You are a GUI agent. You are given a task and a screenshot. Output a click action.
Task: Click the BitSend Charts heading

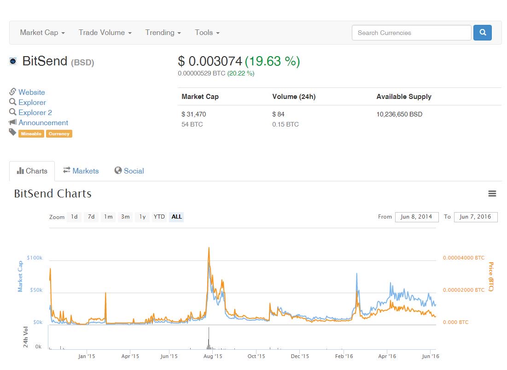pos(52,194)
